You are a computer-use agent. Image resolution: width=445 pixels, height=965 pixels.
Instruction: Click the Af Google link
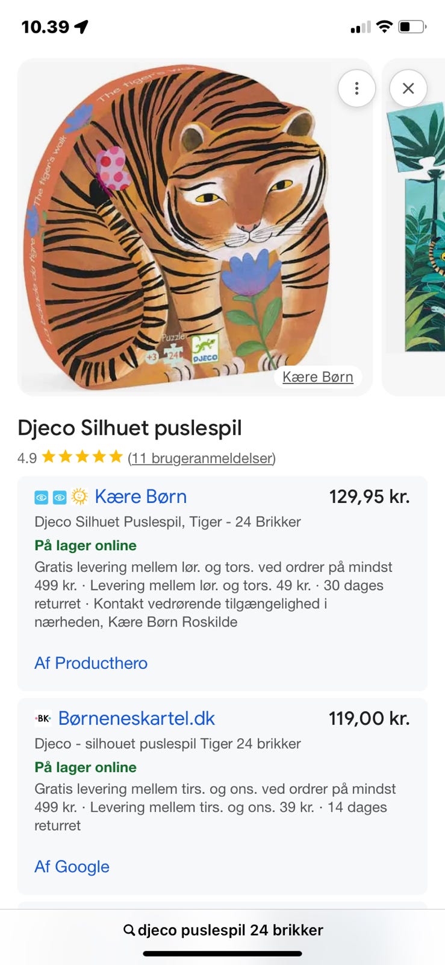(72, 867)
